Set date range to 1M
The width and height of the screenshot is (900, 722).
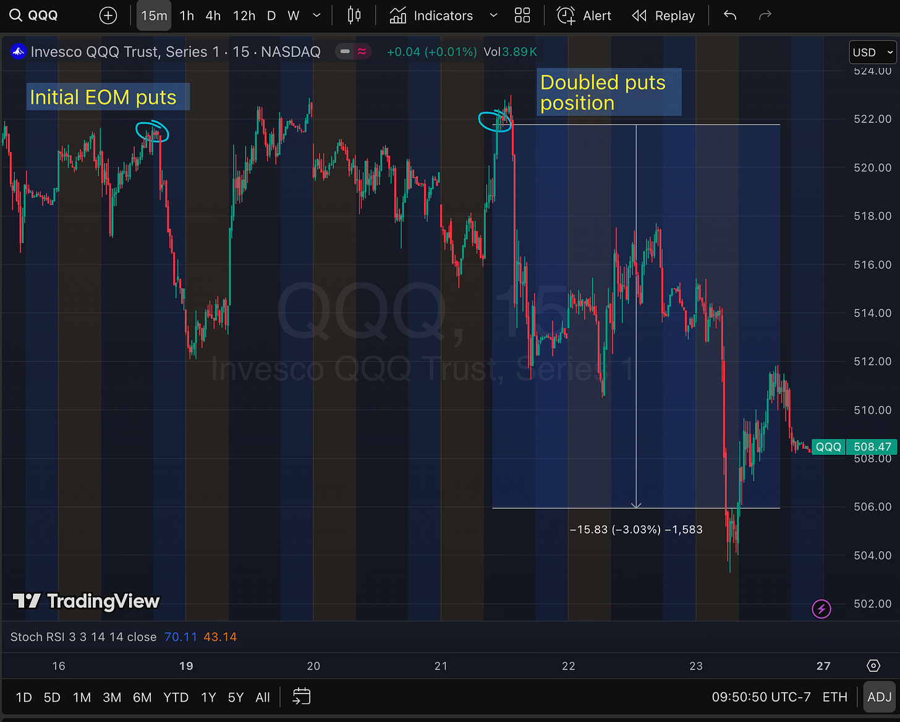(x=82, y=697)
